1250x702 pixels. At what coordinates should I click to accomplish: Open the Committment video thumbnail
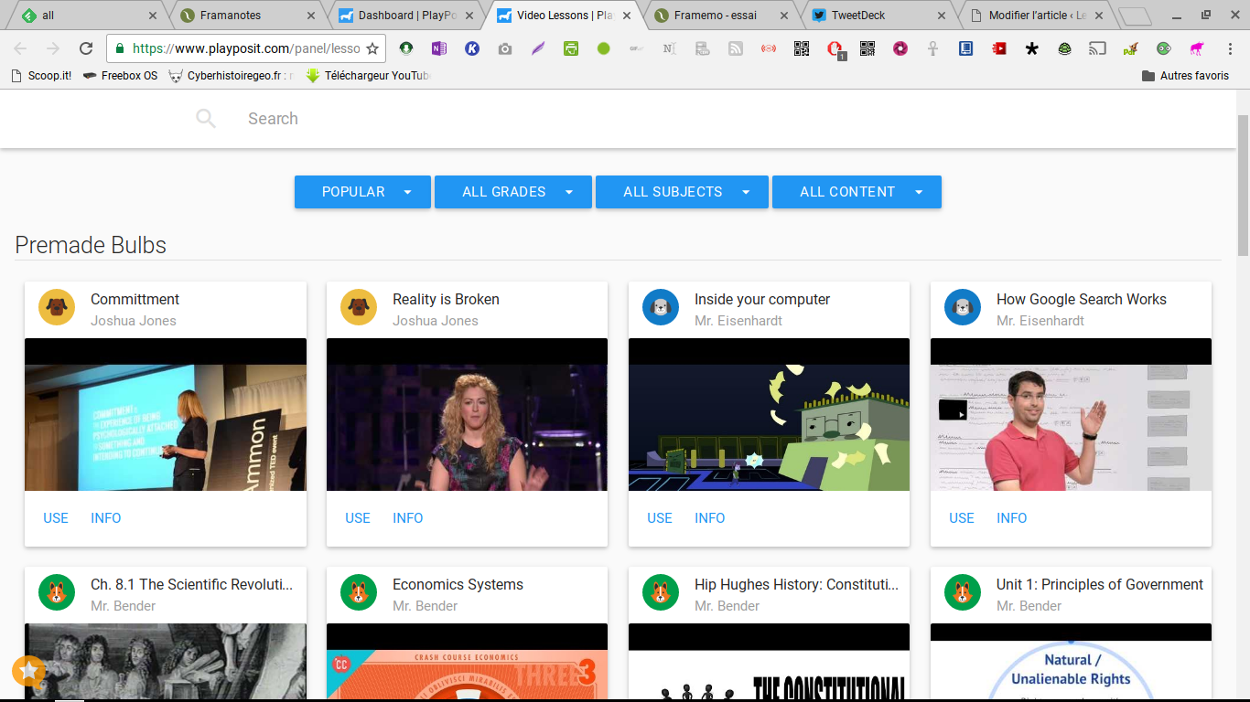pos(166,415)
